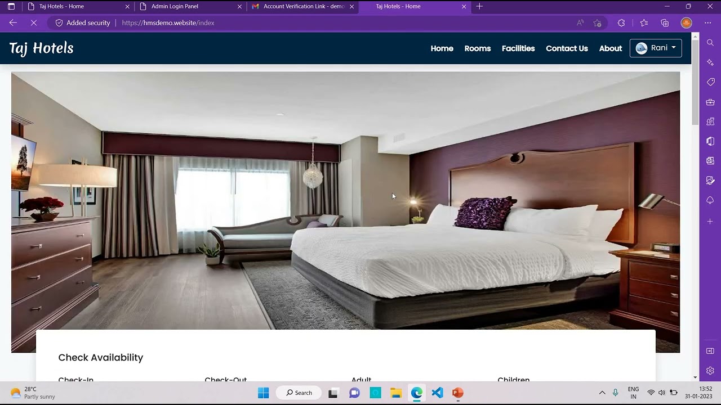The image size is (721, 405).
Task: Click the microphone tray icon
Action: tap(616, 393)
